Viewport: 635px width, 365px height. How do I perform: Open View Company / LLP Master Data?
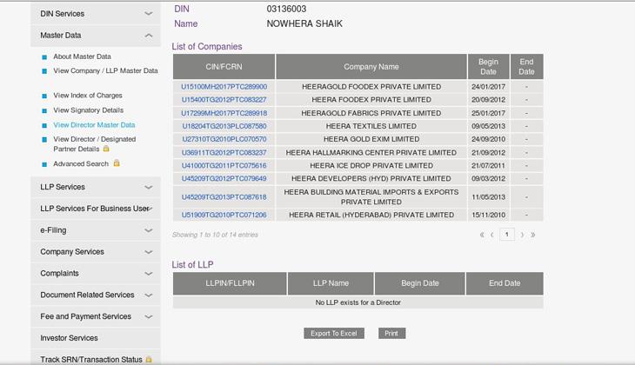click(x=106, y=70)
